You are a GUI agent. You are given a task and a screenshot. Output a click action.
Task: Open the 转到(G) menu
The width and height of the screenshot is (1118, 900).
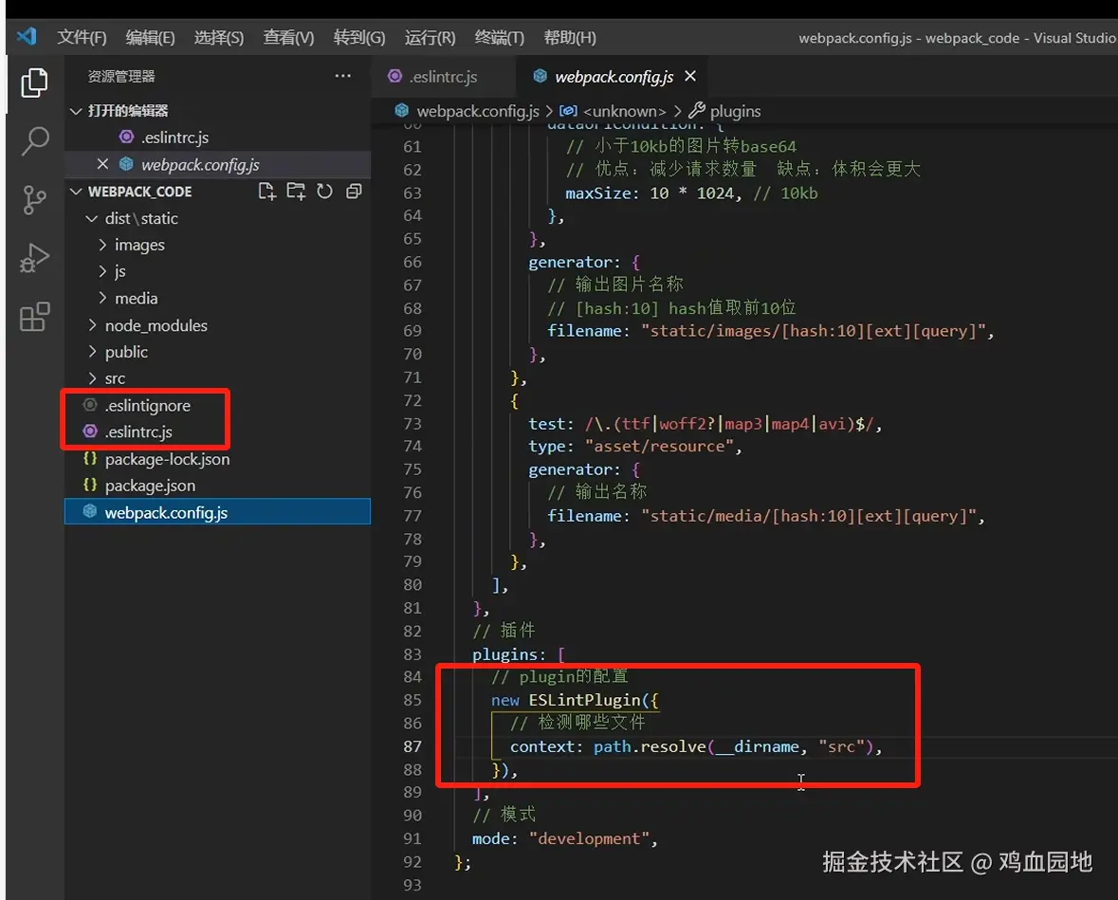[359, 37]
